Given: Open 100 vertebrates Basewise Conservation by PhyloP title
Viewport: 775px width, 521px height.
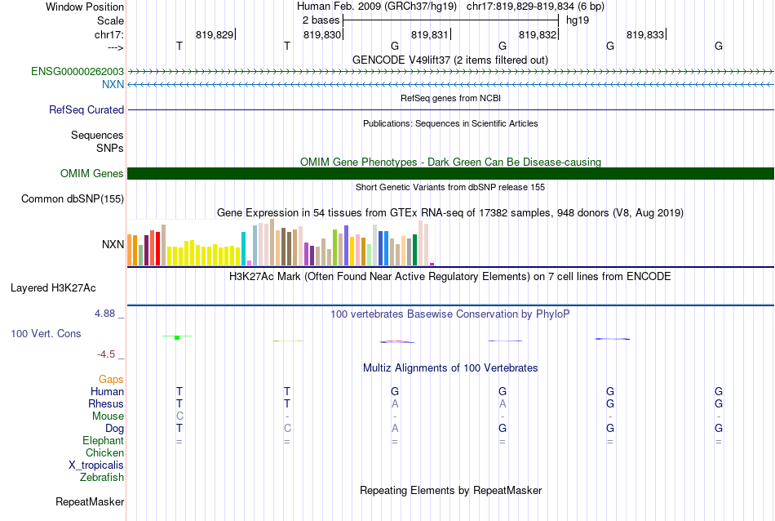Looking at the screenshot, I should point(450,314).
